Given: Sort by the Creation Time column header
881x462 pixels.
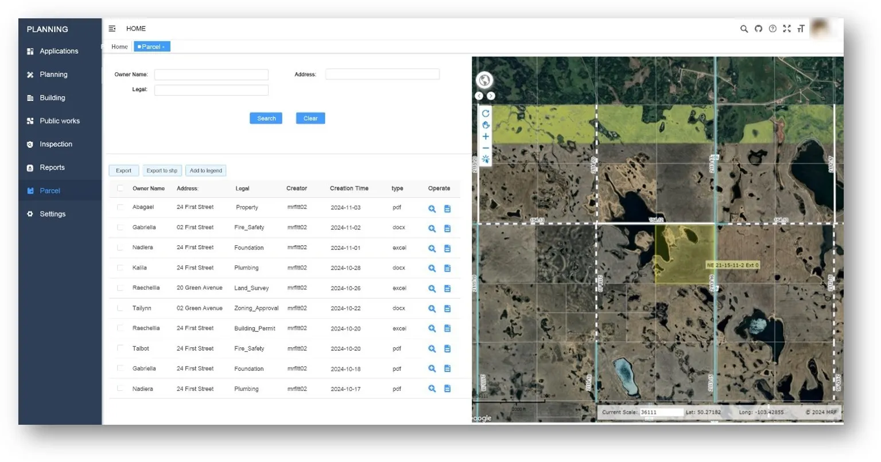Looking at the screenshot, I should (x=349, y=188).
